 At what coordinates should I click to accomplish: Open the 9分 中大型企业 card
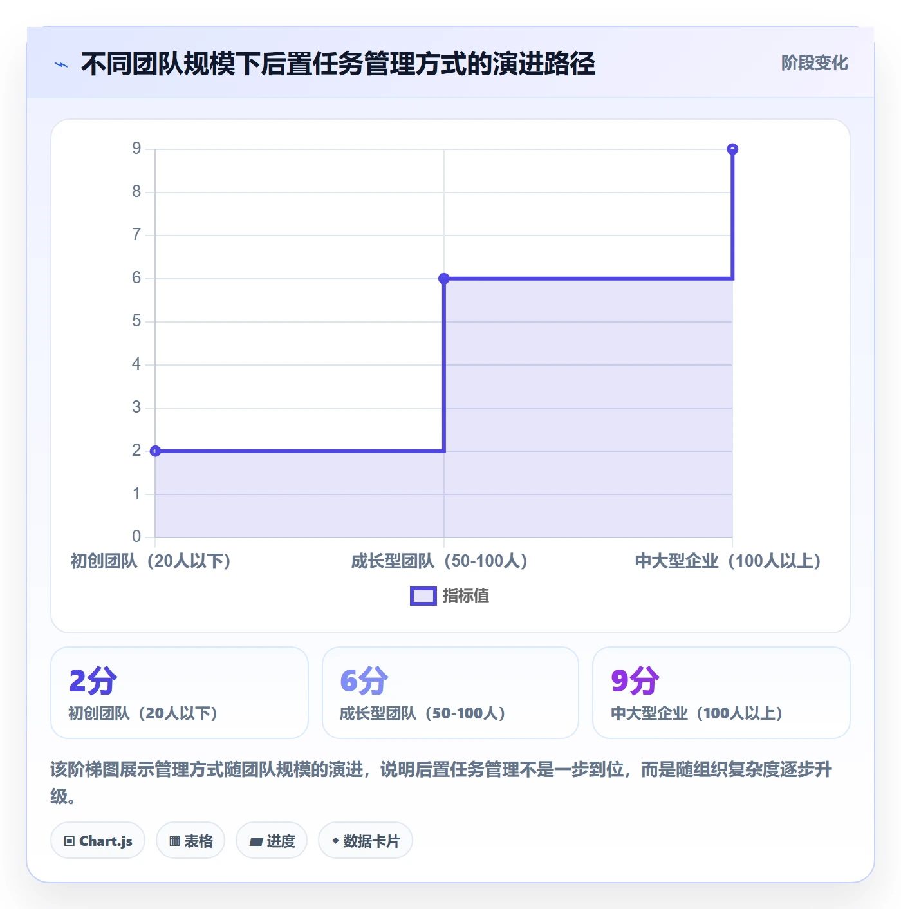(721, 693)
